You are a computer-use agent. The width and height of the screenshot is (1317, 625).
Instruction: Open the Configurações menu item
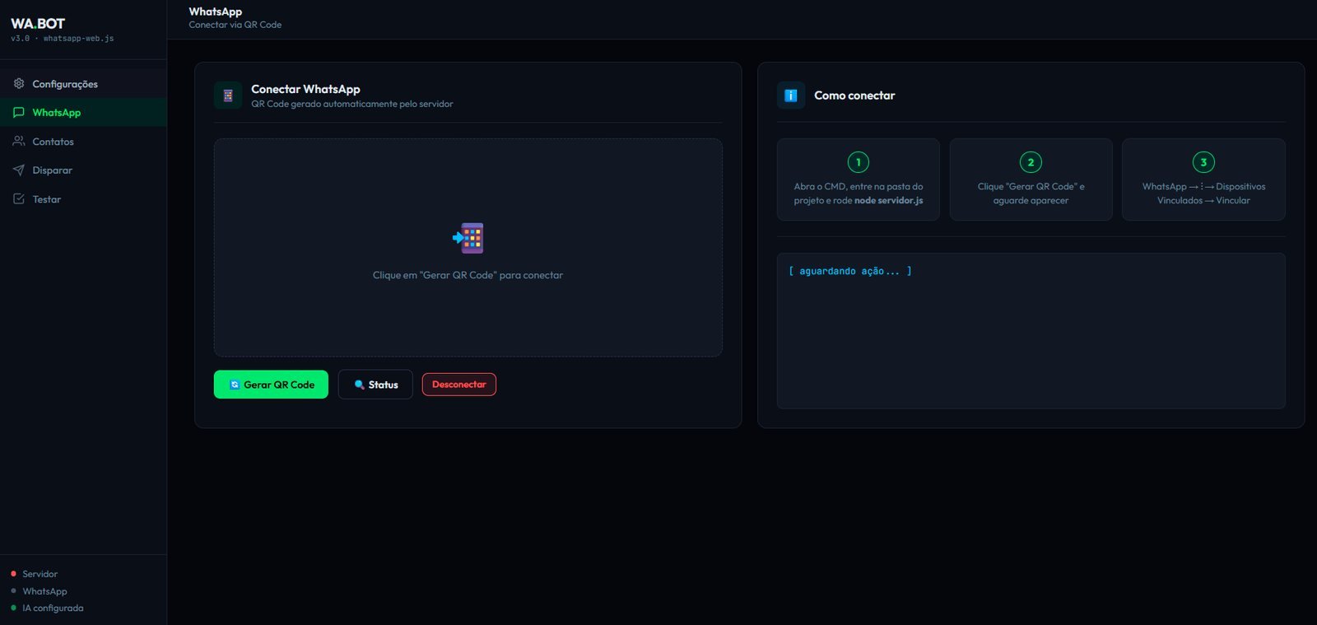coord(83,84)
